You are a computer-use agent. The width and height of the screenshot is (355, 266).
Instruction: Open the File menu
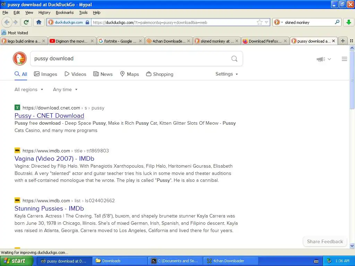pyautogui.click(x=5, y=12)
